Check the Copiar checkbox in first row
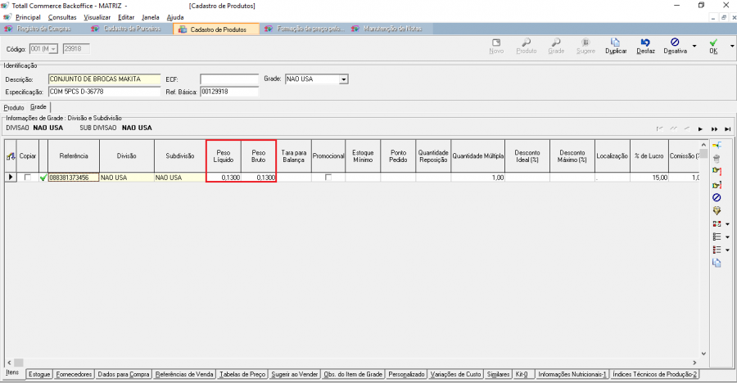 tap(28, 178)
